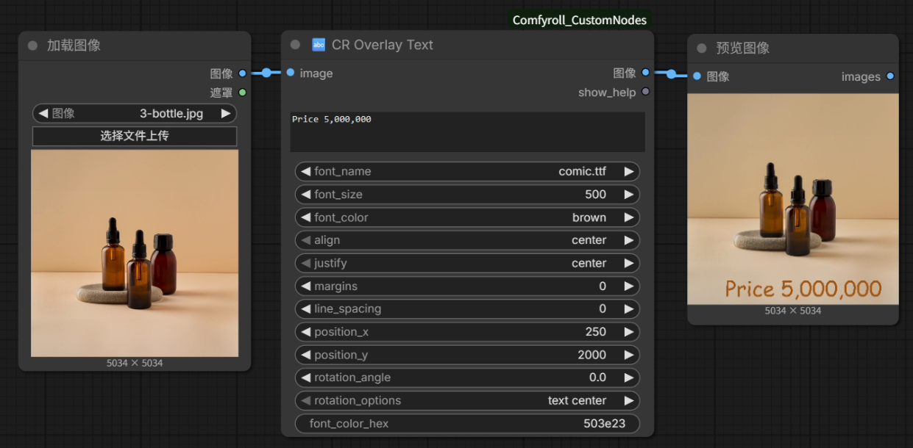Click the preview image with Price 5,000,000 overlay
913x448 pixels.
(793, 199)
